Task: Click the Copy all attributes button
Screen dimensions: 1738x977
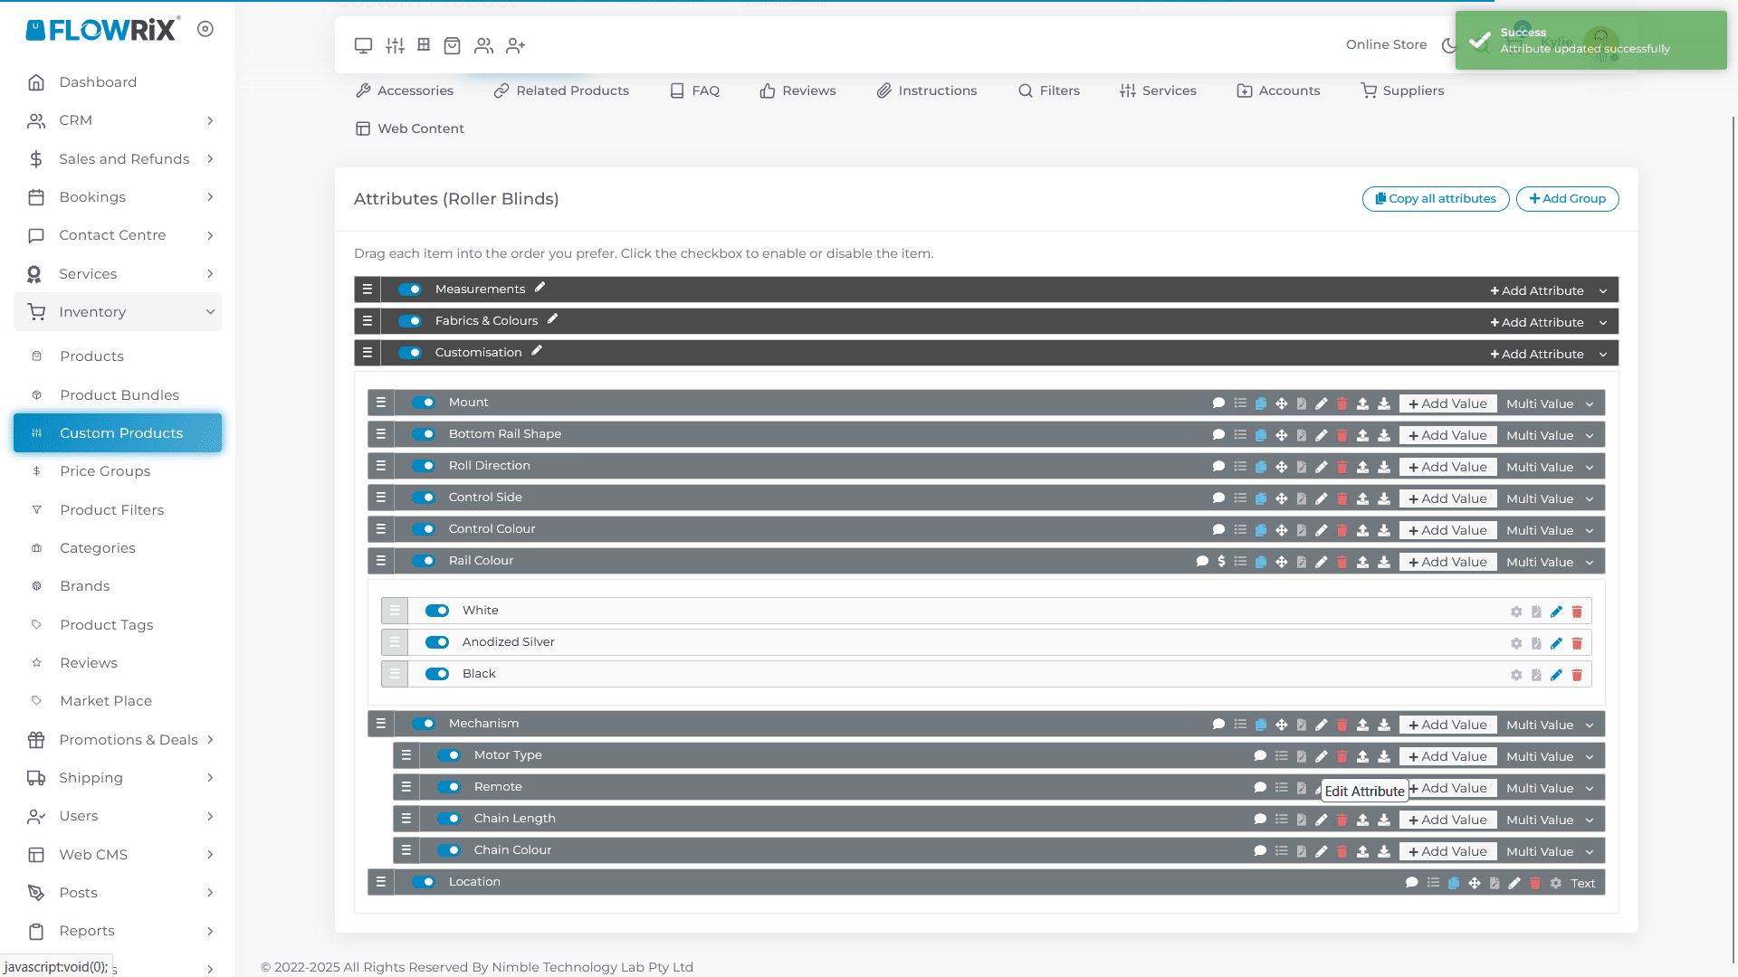Action: (1435, 199)
